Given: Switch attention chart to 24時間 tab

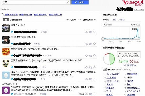Looking at the screenshot, I should click(106, 20).
